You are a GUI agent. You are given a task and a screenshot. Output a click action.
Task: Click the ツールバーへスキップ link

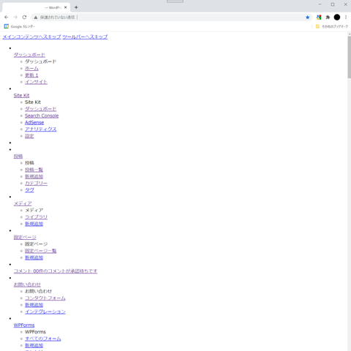pos(85,37)
